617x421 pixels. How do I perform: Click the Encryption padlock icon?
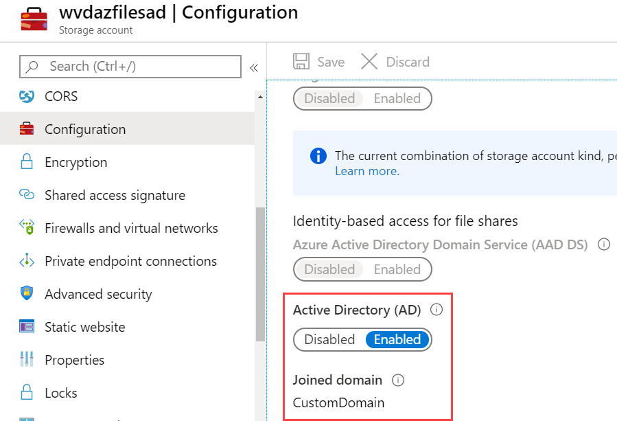[x=27, y=162]
